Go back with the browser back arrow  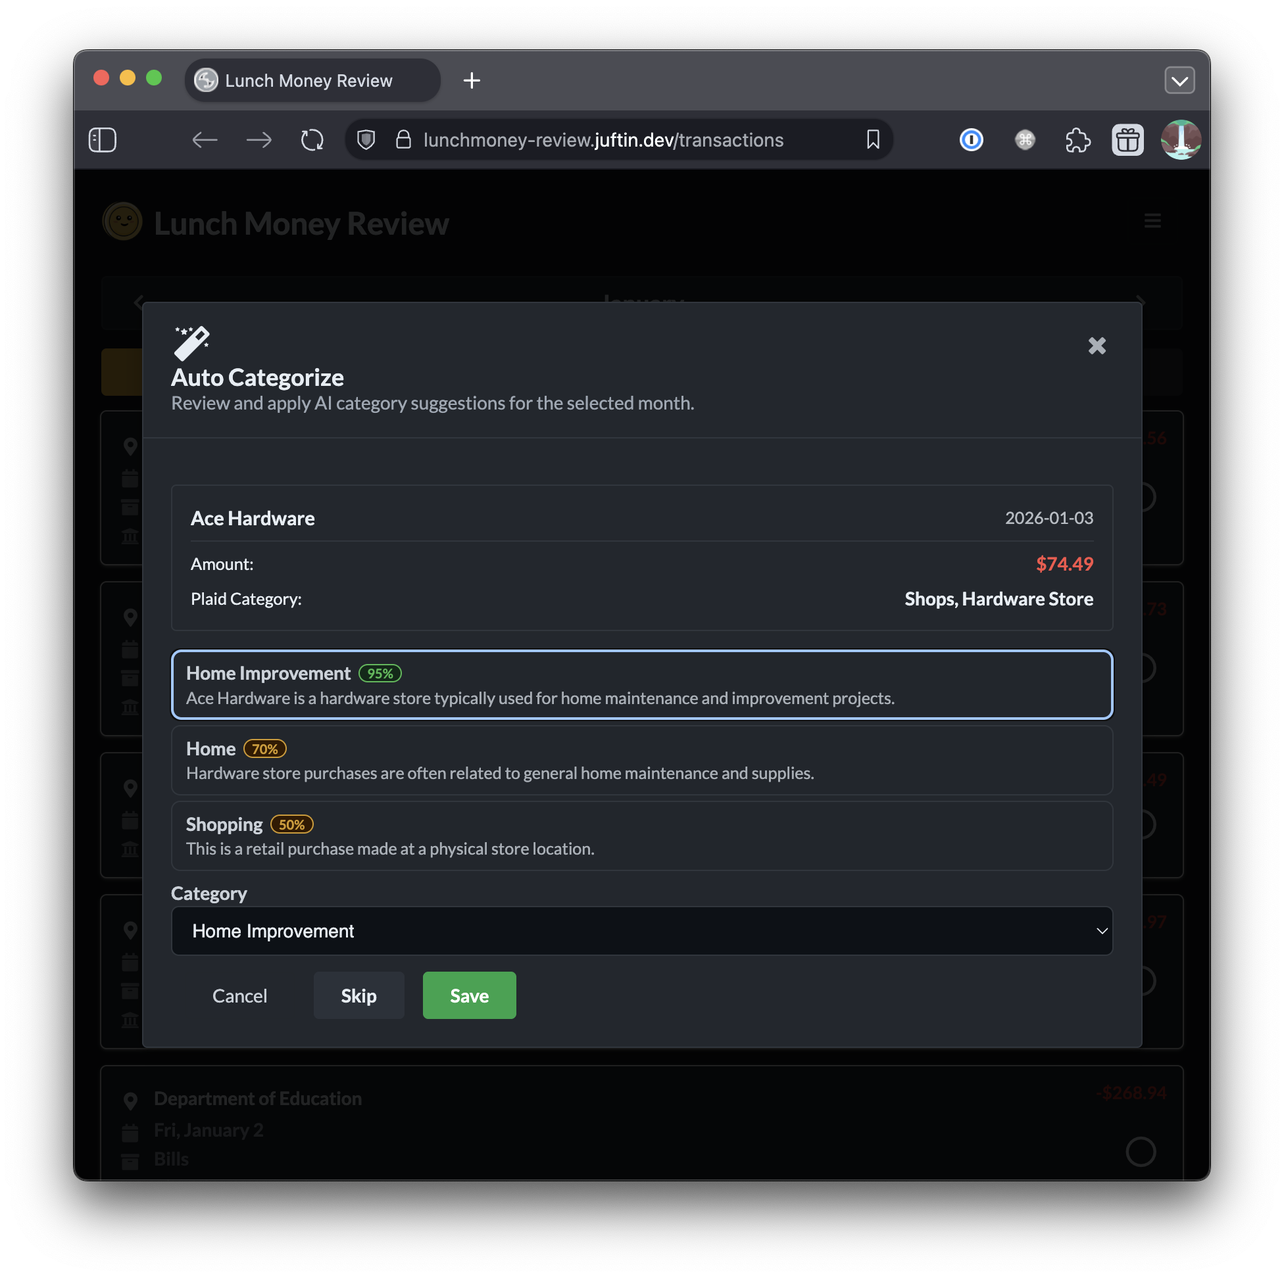click(205, 140)
